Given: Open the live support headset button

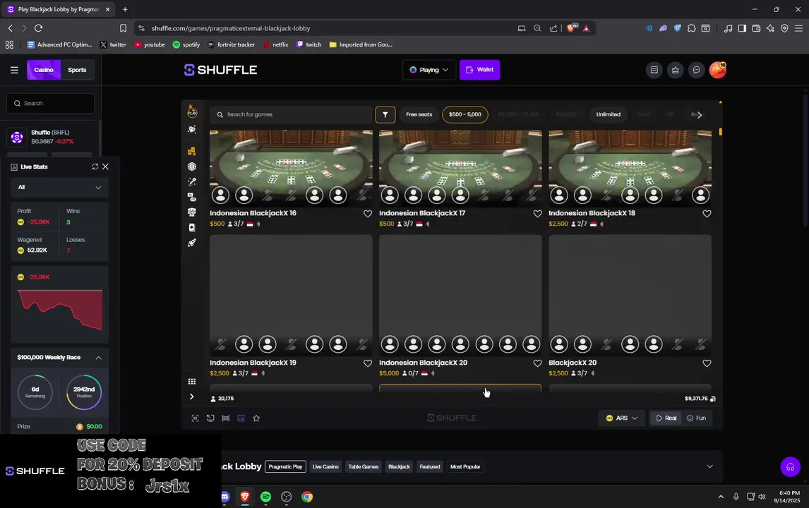Looking at the screenshot, I should tap(790, 467).
